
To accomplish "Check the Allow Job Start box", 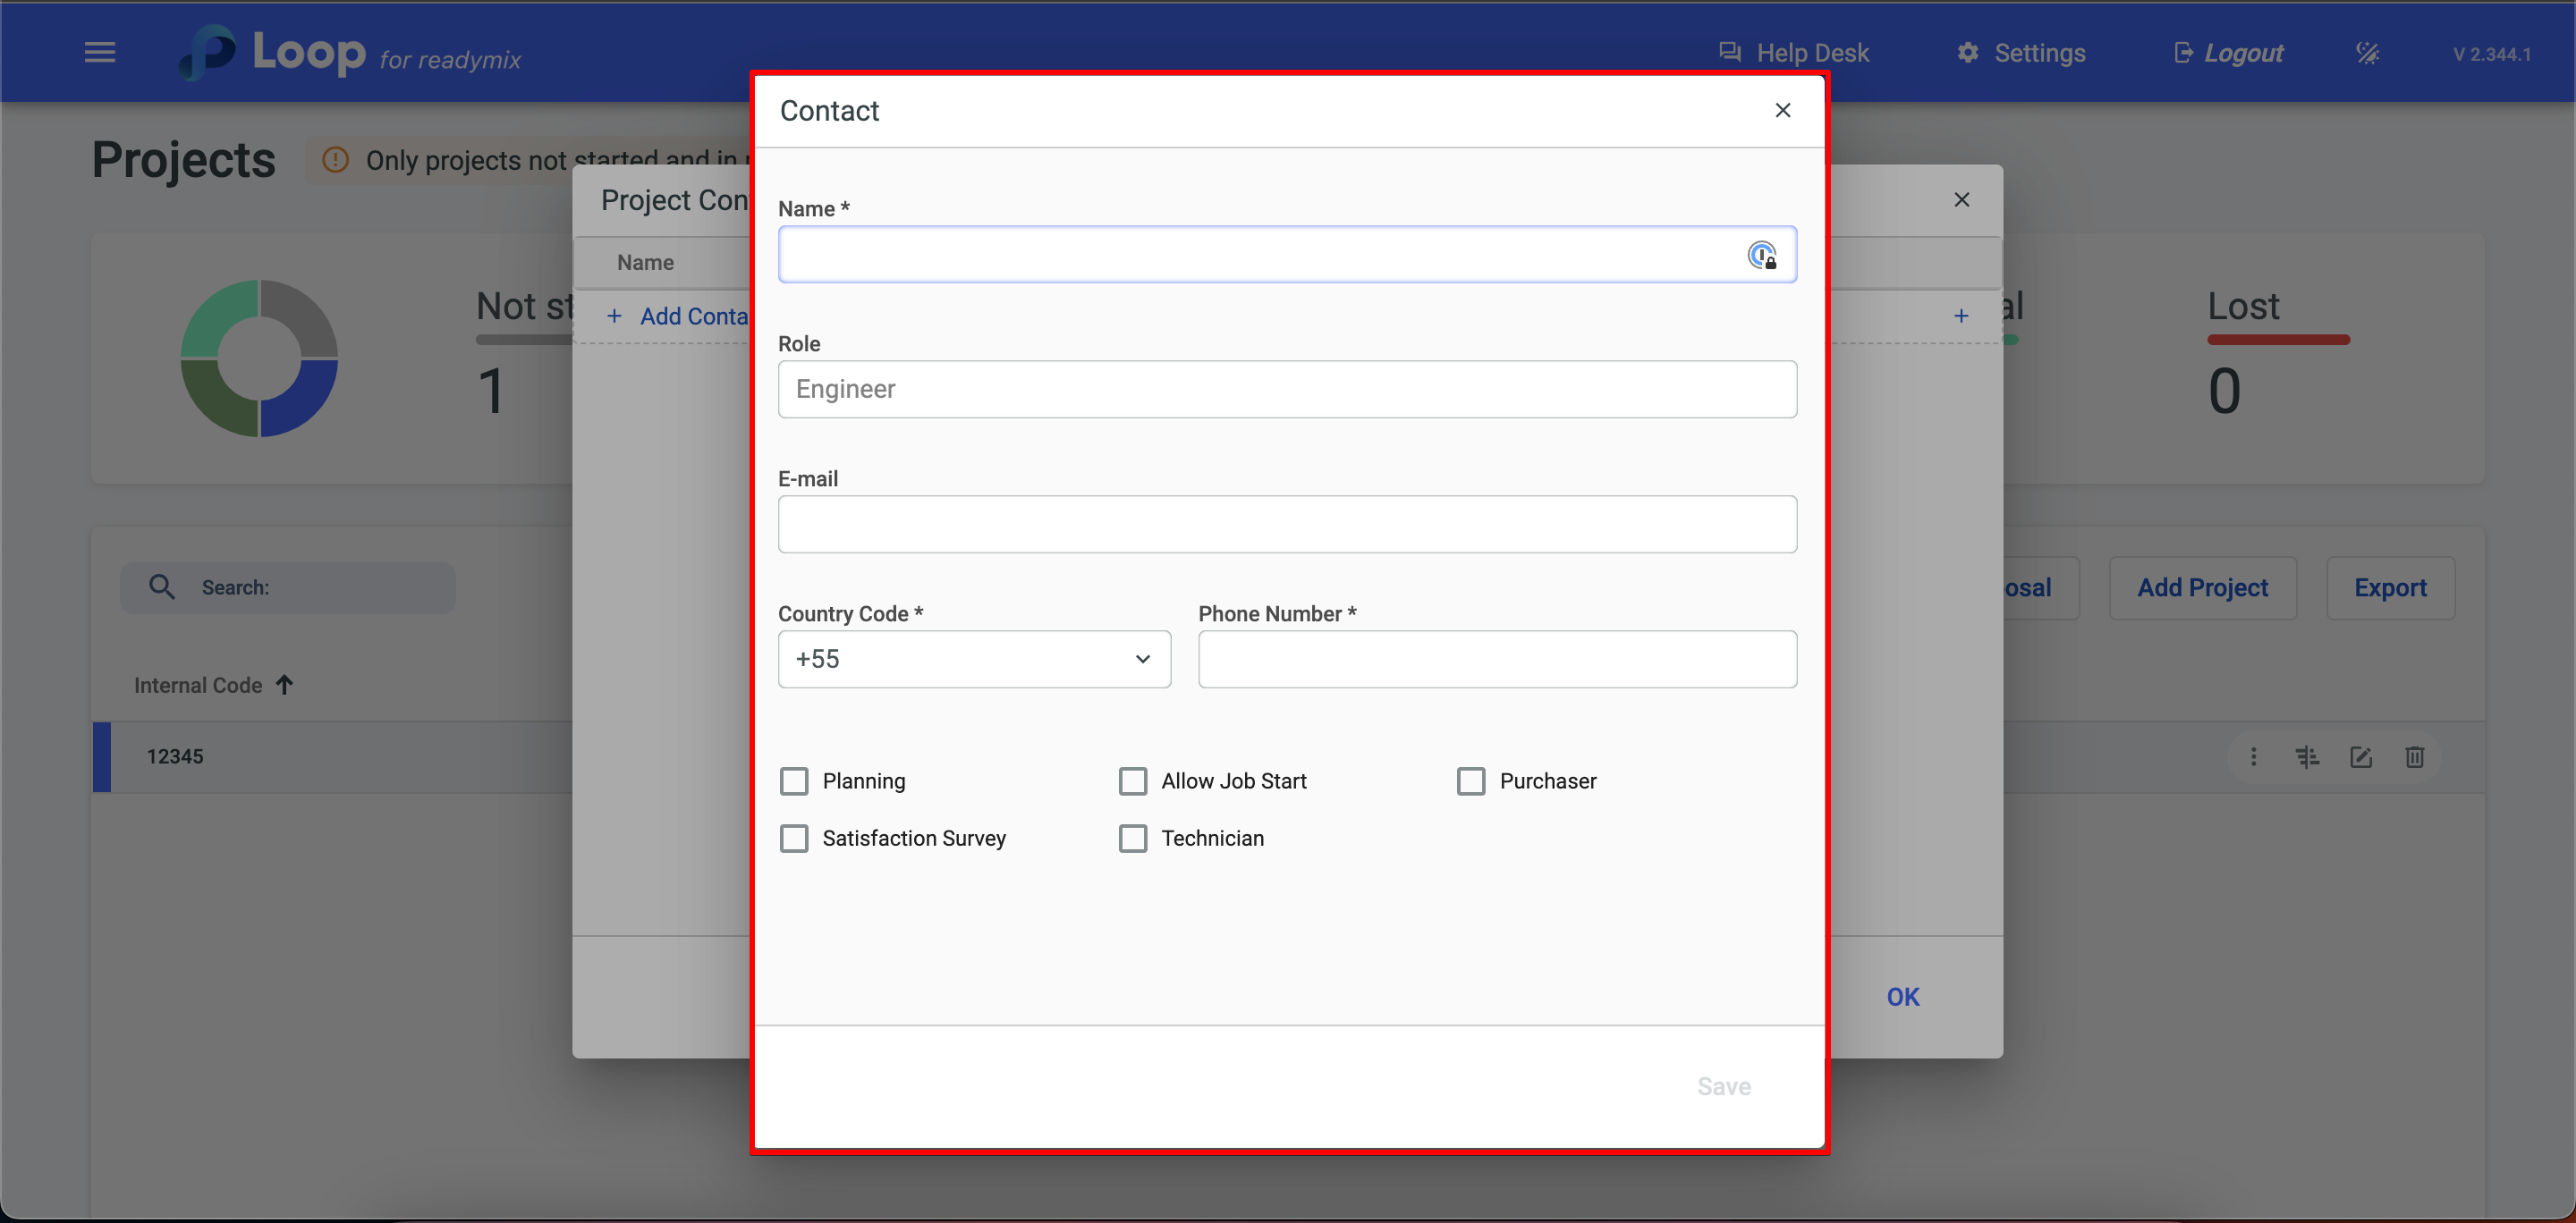I will pyautogui.click(x=1132, y=781).
